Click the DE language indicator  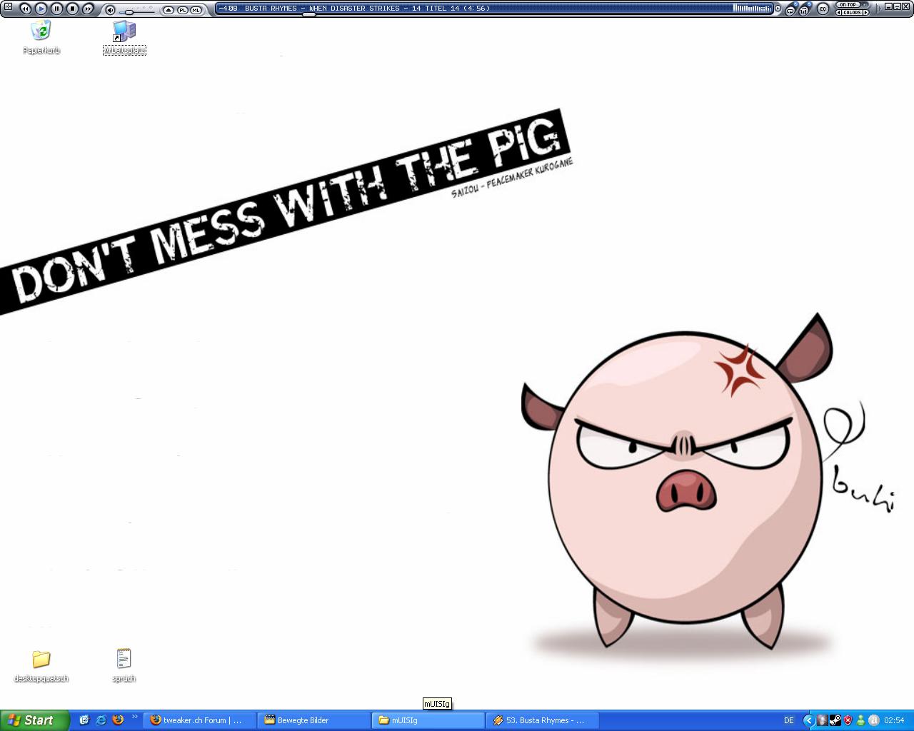pyautogui.click(x=789, y=720)
